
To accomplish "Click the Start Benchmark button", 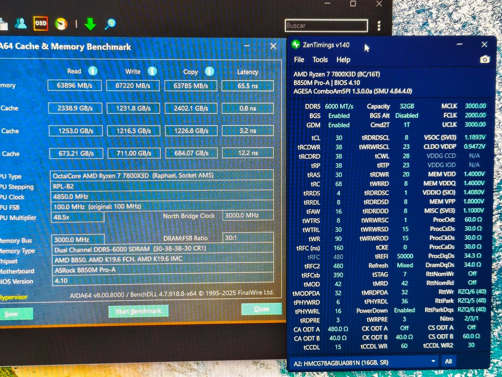I will [139, 311].
